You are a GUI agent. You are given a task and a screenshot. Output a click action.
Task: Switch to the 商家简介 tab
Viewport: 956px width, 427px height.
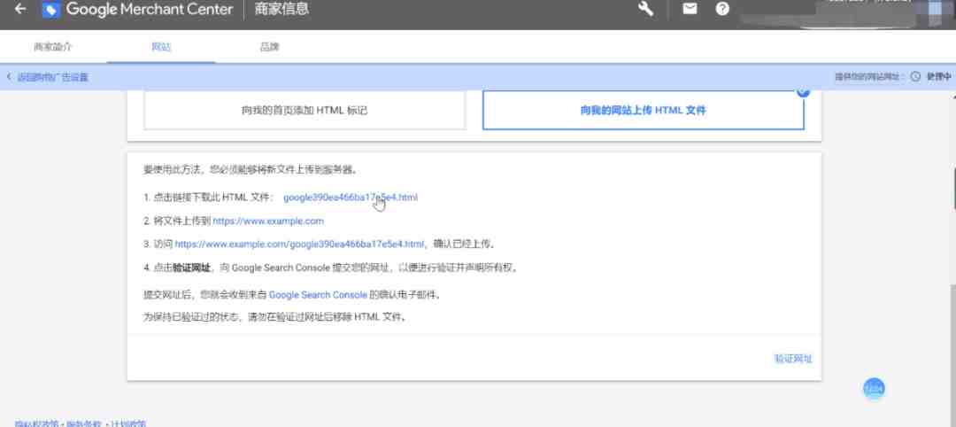[53, 47]
